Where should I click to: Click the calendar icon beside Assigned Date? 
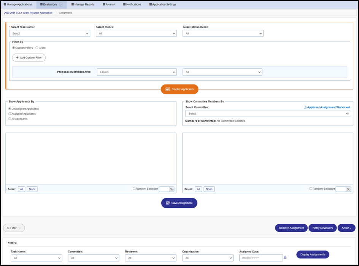[285, 258]
